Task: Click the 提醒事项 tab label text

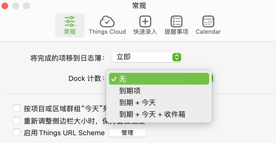Action: [177, 32]
